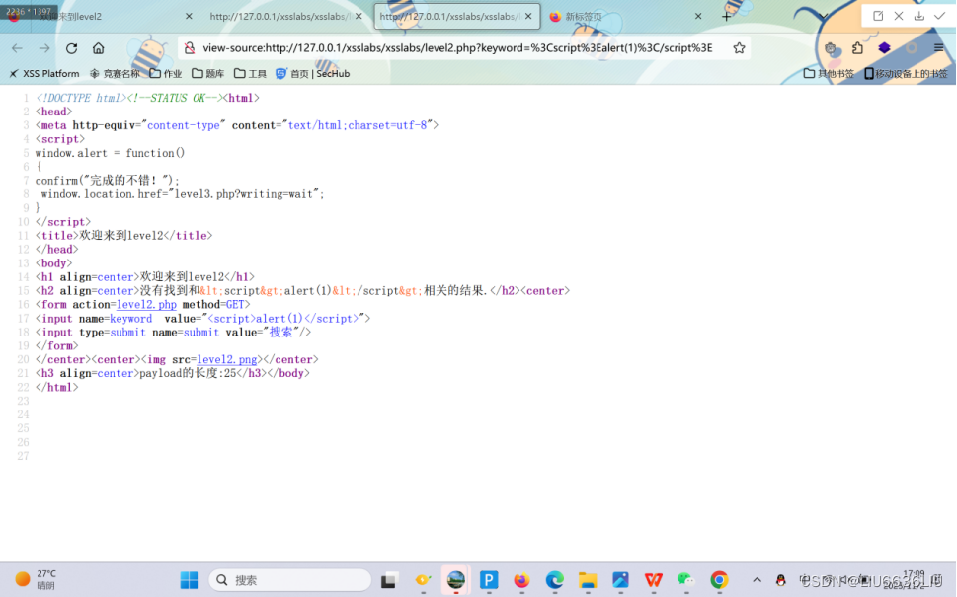
Task: Click the purple stacked-diamond extension icon
Action: [884, 48]
